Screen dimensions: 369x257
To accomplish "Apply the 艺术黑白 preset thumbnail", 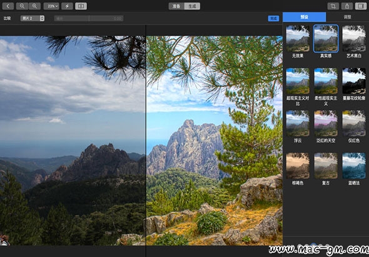I will tap(354, 39).
